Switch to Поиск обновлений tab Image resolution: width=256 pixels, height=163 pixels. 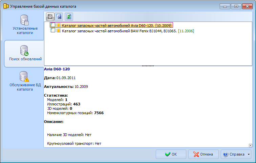pyautogui.click(x=24, y=53)
